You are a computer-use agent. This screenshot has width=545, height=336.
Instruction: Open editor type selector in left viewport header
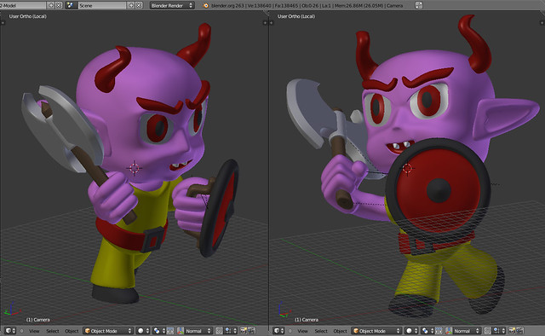click(x=10, y=331)
